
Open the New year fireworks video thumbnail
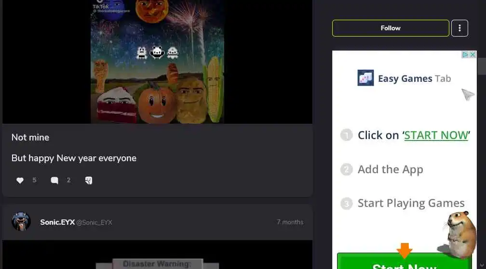(x=158, y=62)
